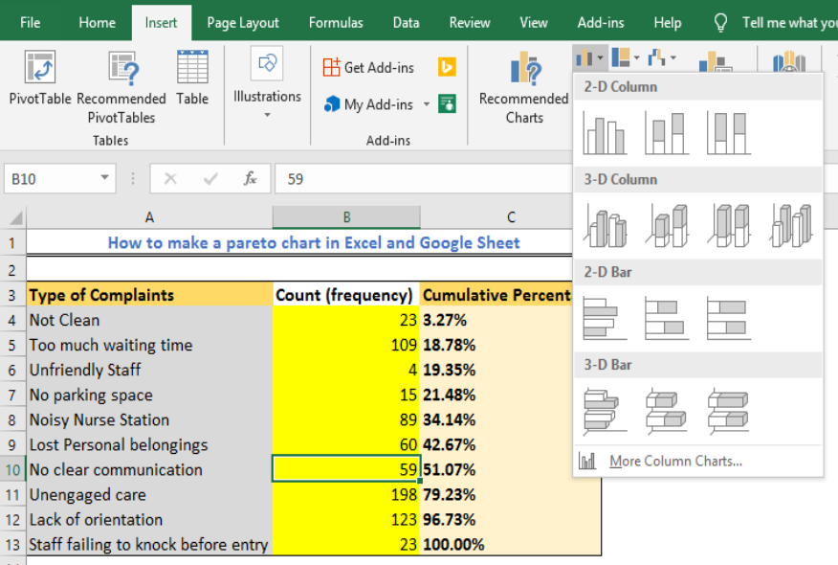Click the cell with value 198
The width and height of the screenshot is (838, 565).
pos(346,494)
